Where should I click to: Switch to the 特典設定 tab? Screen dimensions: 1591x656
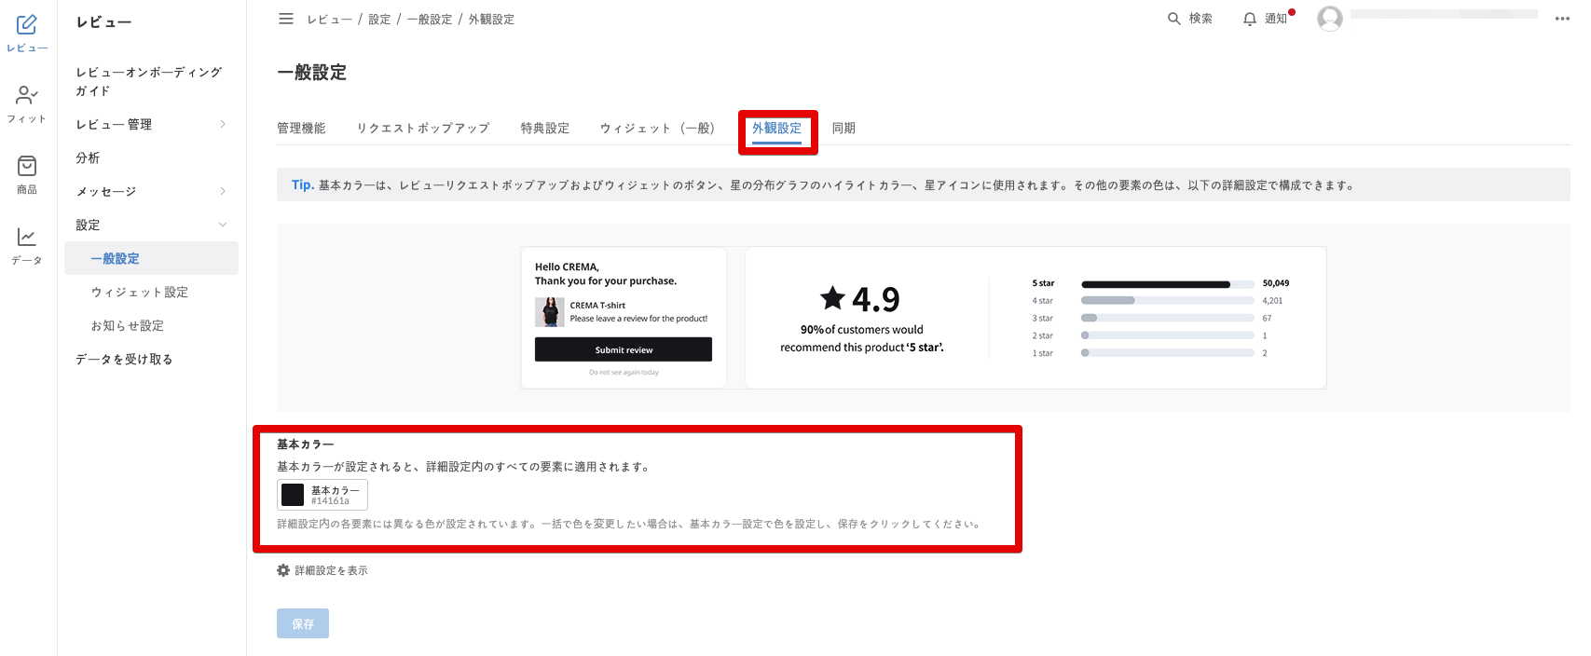(x=544, y=129)
